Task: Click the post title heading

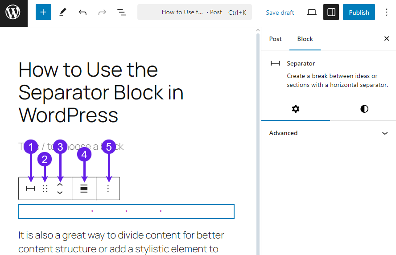Action: click(101, 93)
